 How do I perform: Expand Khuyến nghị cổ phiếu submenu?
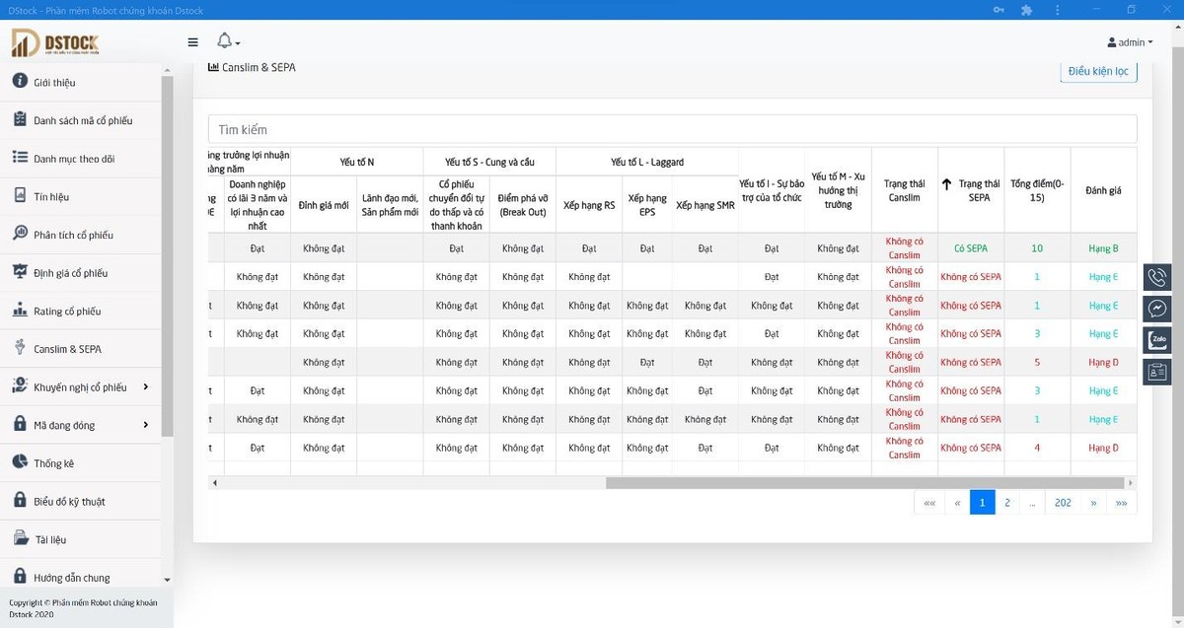(145, 386)
